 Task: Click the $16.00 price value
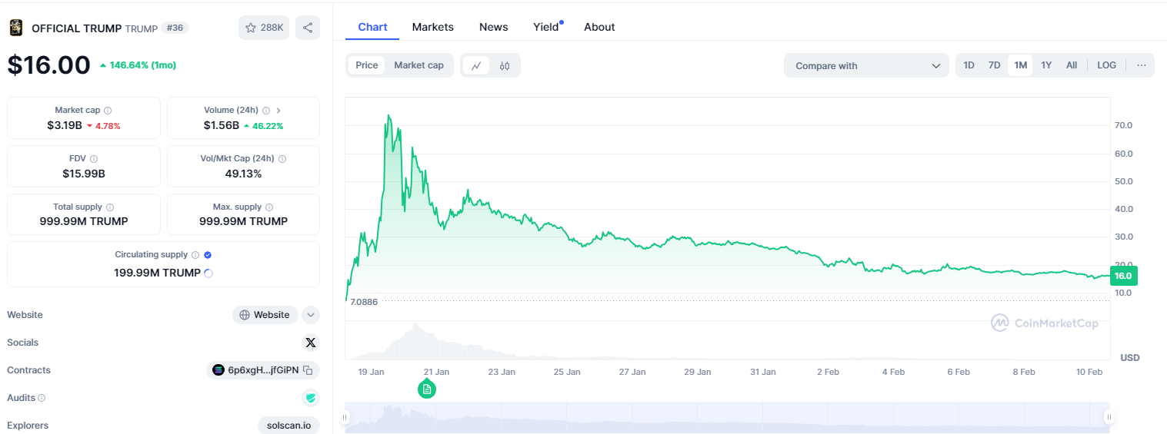point(49,65)
